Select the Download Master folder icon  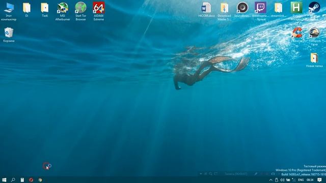(224, 12)
